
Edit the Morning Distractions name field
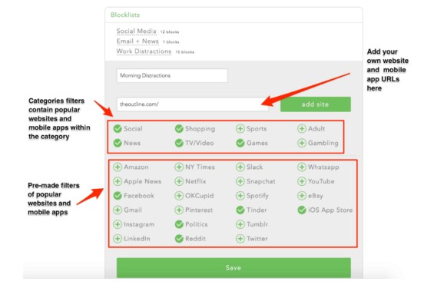pyautogui.click(x=172, y=75)
